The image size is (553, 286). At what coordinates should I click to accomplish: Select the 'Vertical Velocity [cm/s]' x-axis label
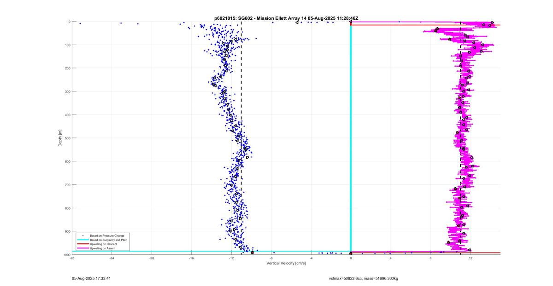(x=286, y=263)
